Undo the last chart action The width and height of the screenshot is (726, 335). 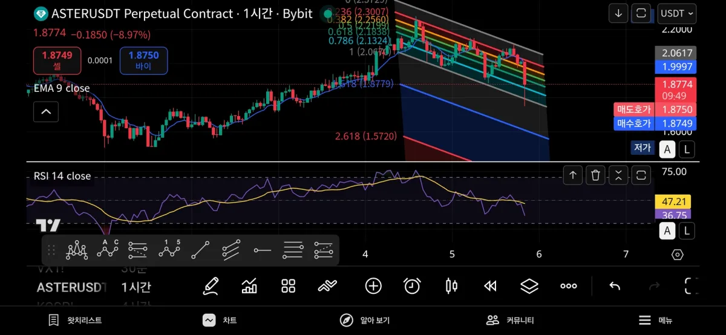point(615,286)
